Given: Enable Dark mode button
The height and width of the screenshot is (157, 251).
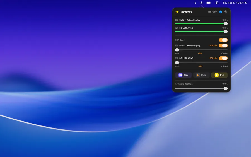Looking at the screenshot, I should 183,75.
